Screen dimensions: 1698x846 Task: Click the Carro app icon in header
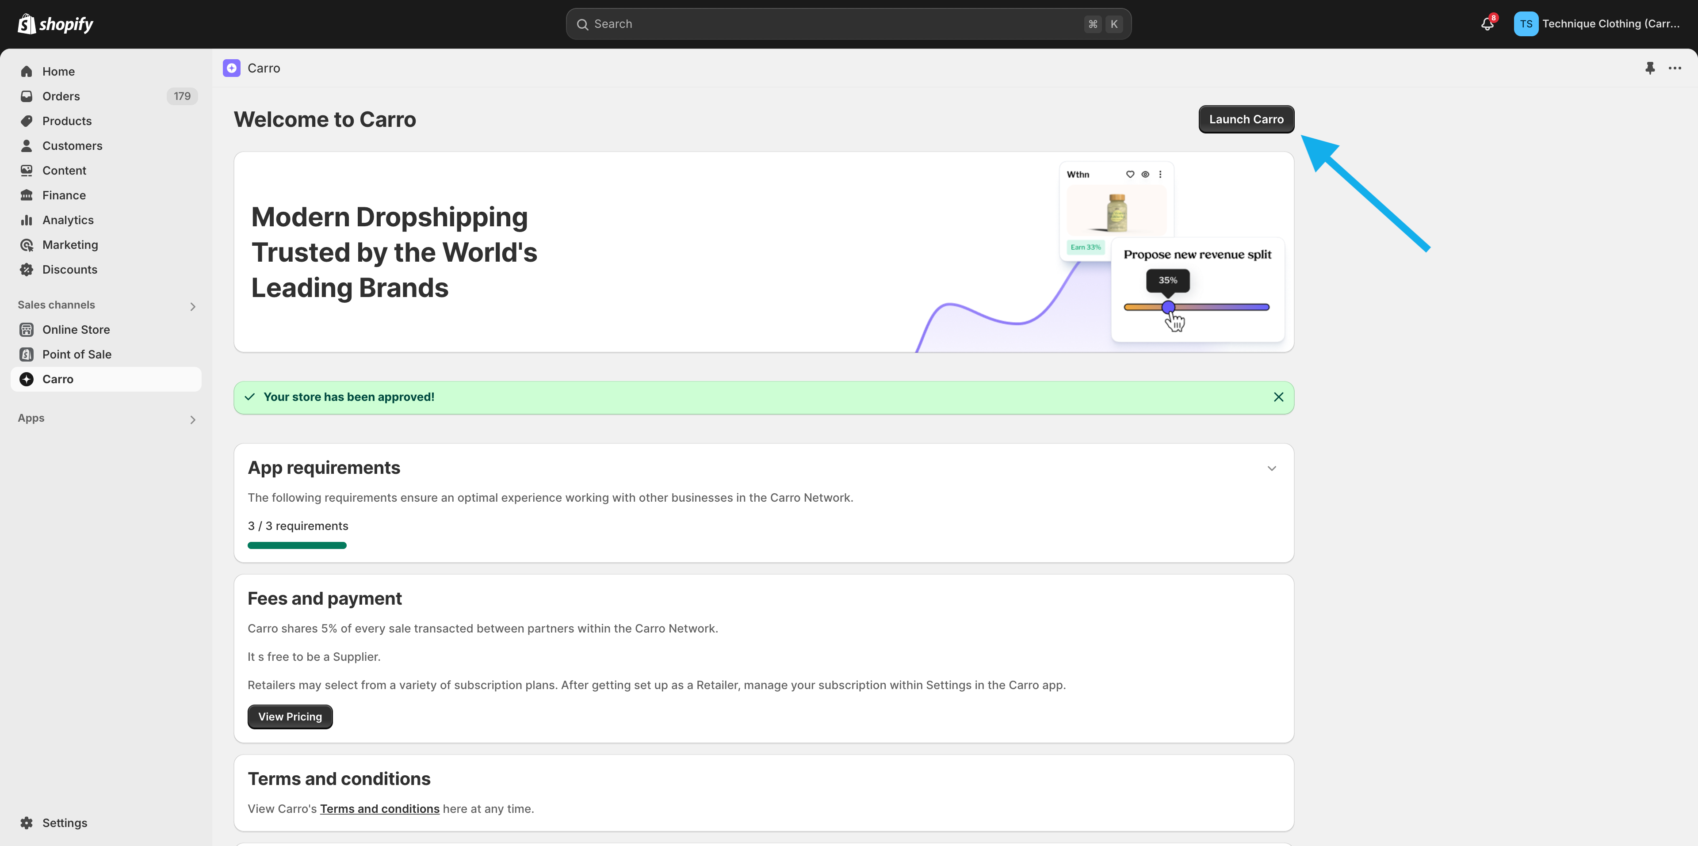pos(231,68)
